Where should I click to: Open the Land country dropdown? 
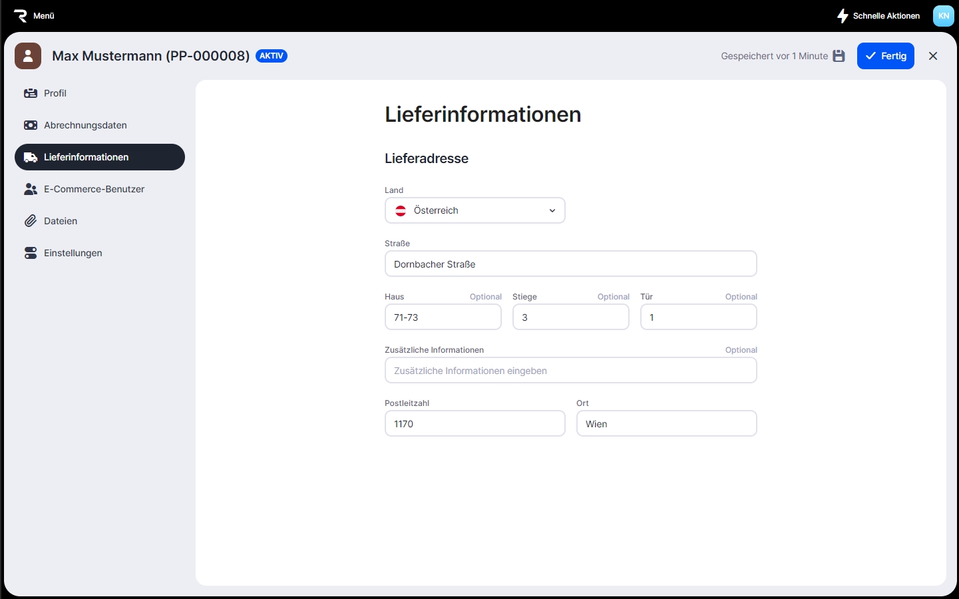point(475,210)
